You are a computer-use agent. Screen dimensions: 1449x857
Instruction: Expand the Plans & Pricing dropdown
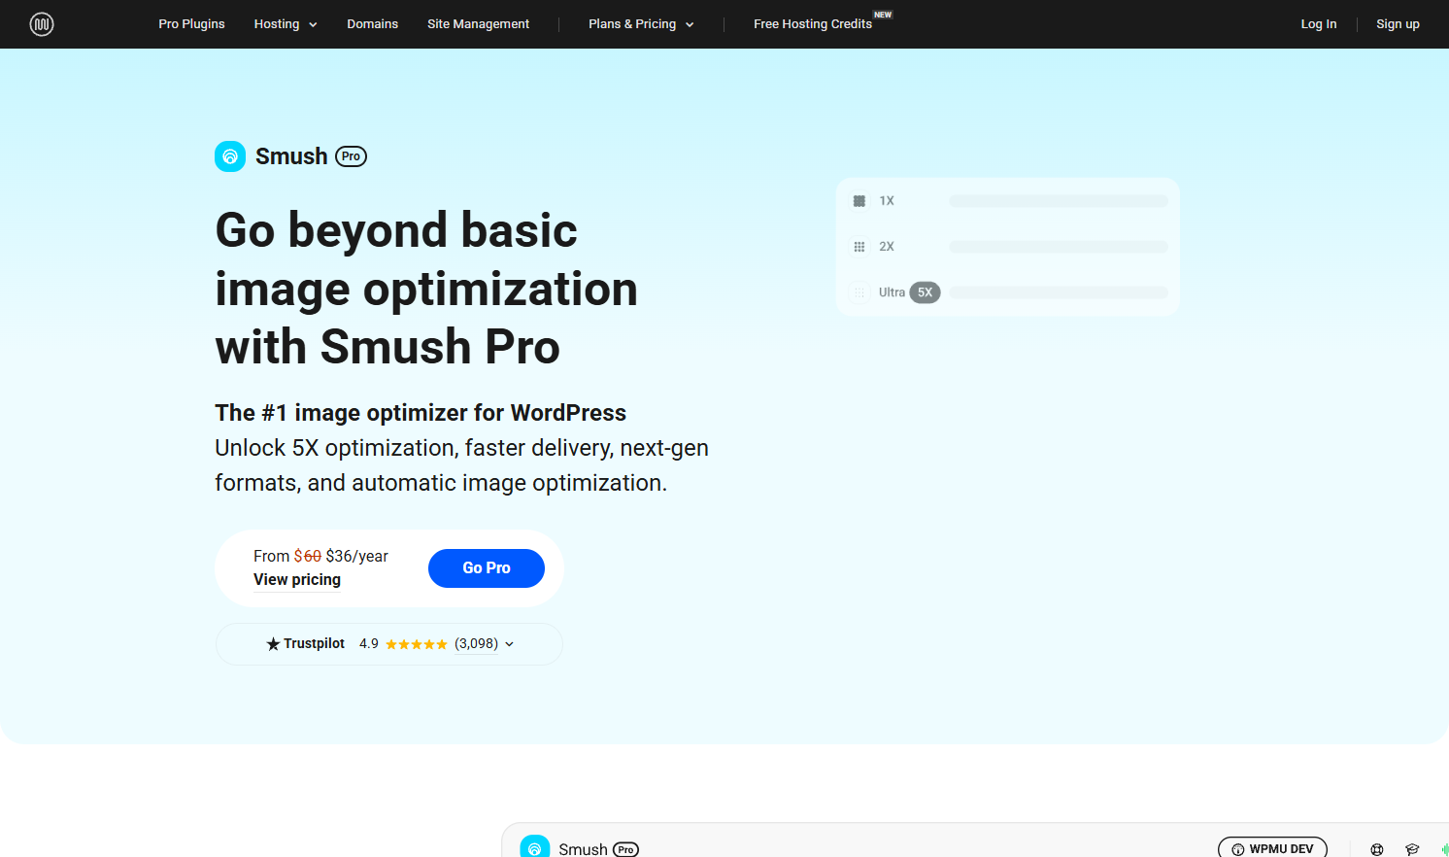641,24
